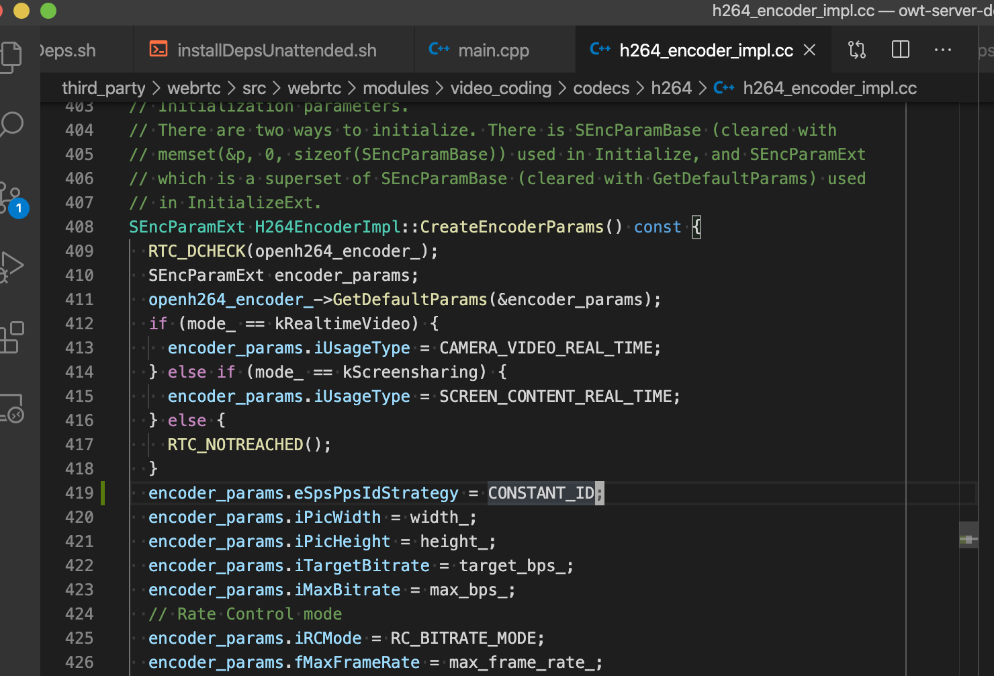This screenshot has height=676, width=994.
Task: Click the video_coding breadcrumb
Action: 501,88
